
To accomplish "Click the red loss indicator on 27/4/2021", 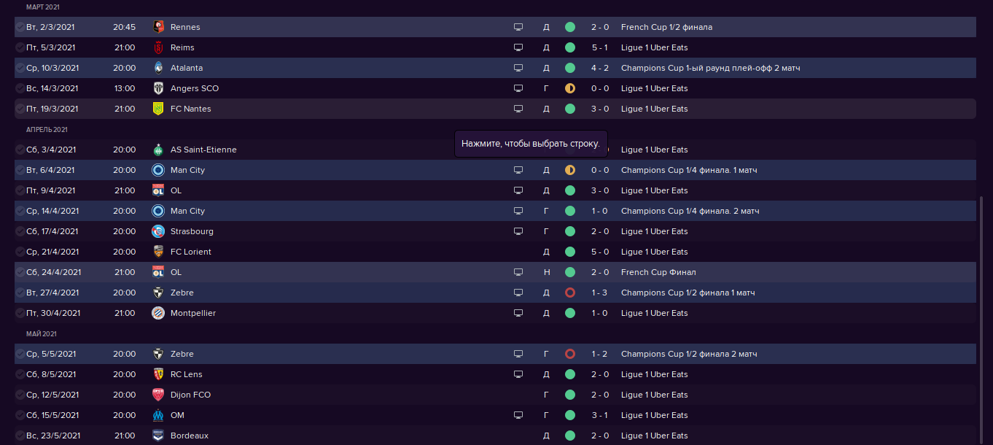I will click(570, 293).
